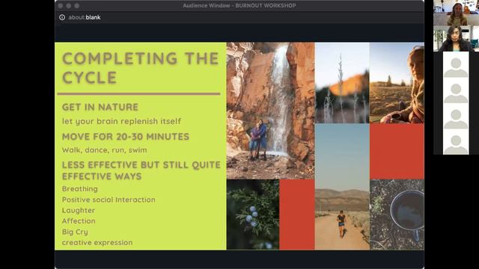479x269 pixels.
Task: Select the dark-haired participant's video thumbnail
Action: coord(456,38)
